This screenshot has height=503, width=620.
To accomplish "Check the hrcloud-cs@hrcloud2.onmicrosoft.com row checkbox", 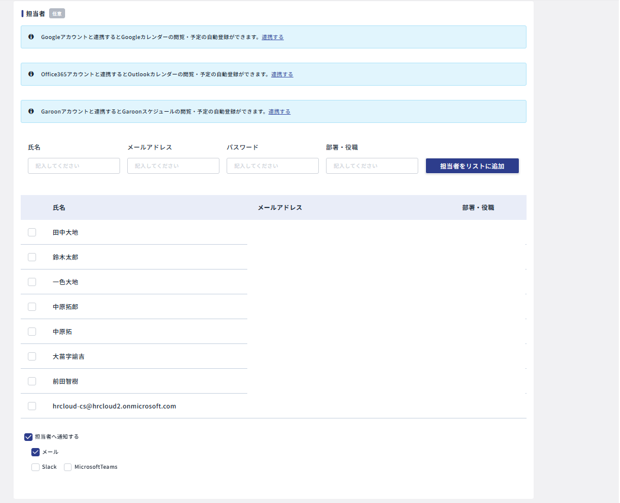I will [x=32, y=406].
